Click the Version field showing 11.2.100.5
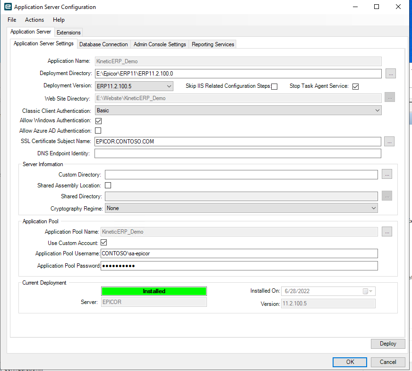The height and width of the screenshot is (371, 412). (328, 304)
